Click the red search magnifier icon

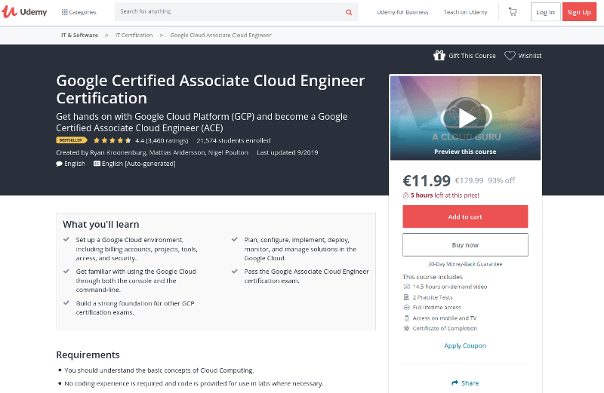(349, 12)
